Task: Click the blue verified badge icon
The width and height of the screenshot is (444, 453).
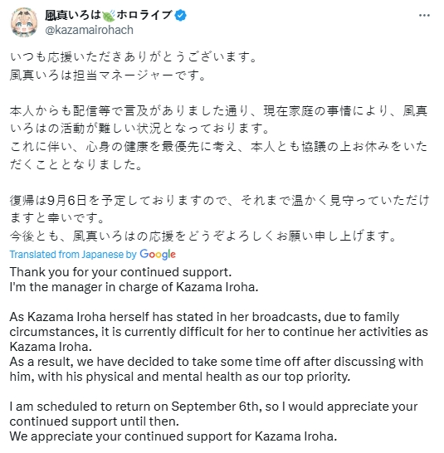Action: point(181,15)
